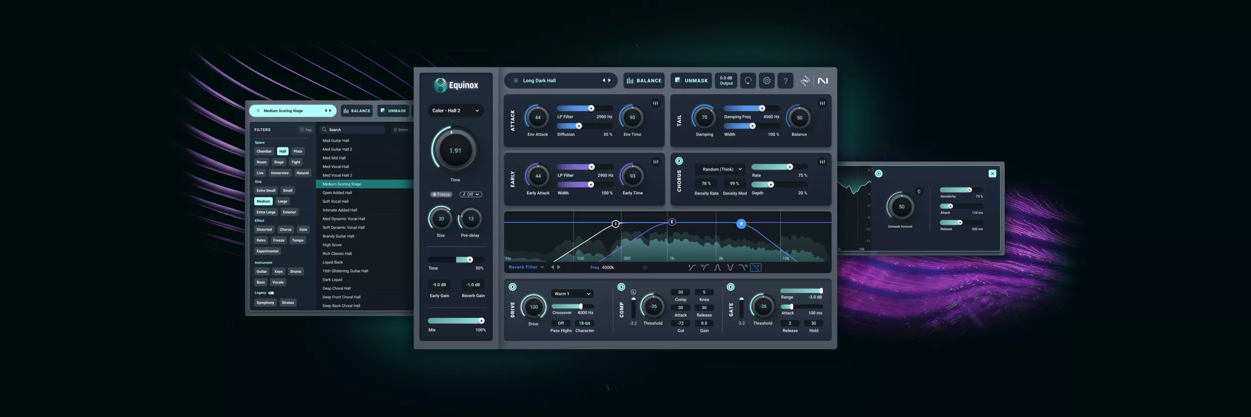Go to next preset after Long Dark Hall
The image size is (1251, 417).
point(610,80)
